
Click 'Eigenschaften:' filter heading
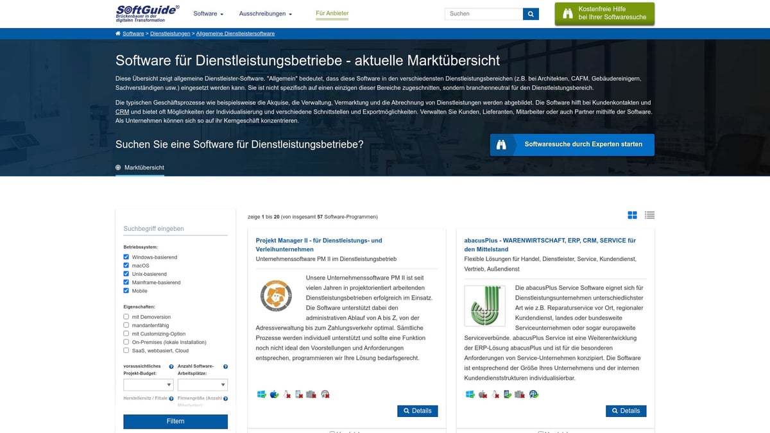(x=139, y=307)
